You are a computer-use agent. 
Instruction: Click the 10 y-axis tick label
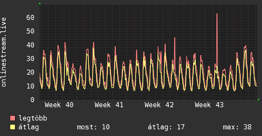[x=31, y=86]
